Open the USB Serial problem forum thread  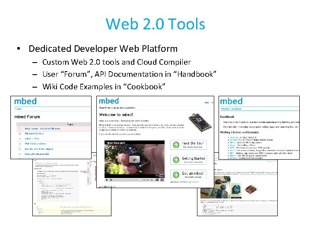coord(35,144)
